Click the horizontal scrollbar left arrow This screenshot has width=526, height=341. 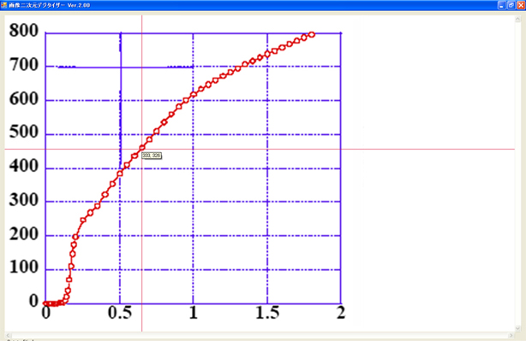click(x=8, y=335)
